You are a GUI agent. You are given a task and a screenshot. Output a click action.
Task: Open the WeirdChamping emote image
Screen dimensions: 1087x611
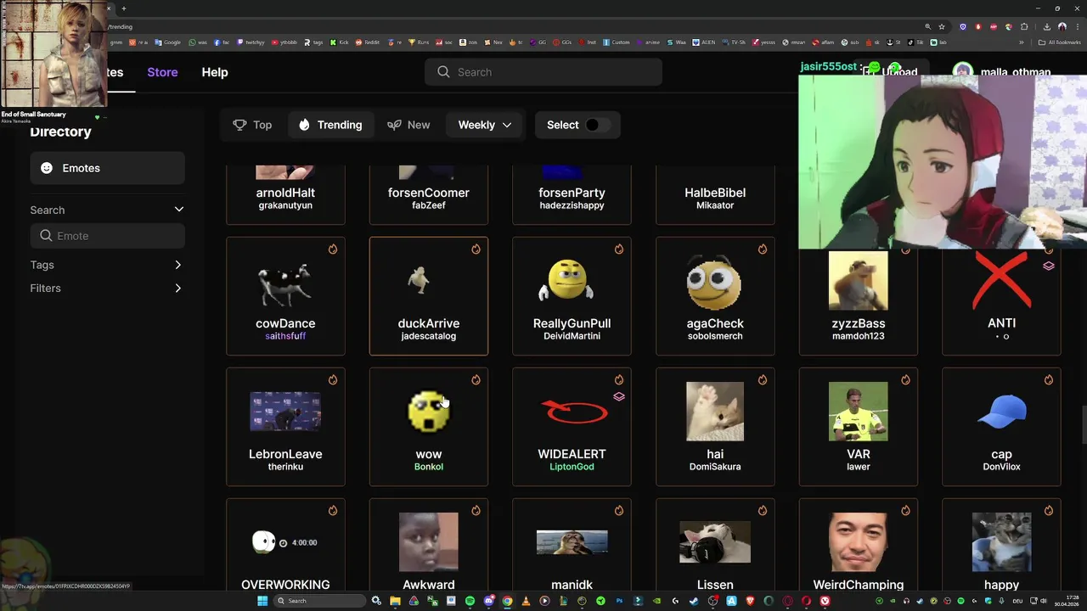point(859,541)
